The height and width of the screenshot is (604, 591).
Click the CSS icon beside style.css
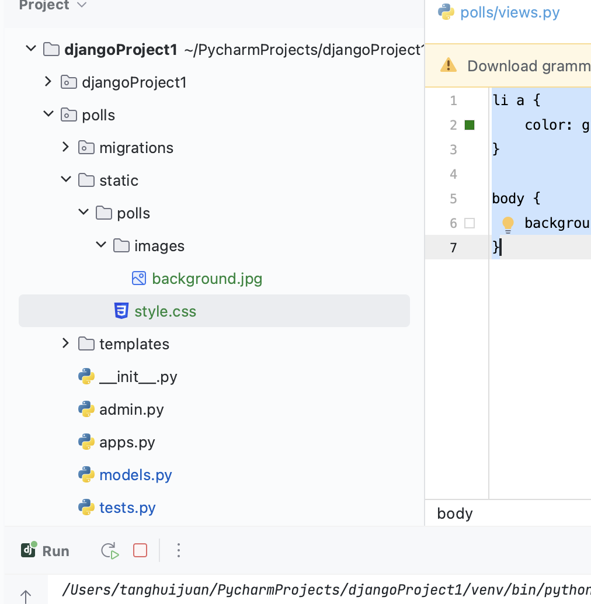[121, 311]
